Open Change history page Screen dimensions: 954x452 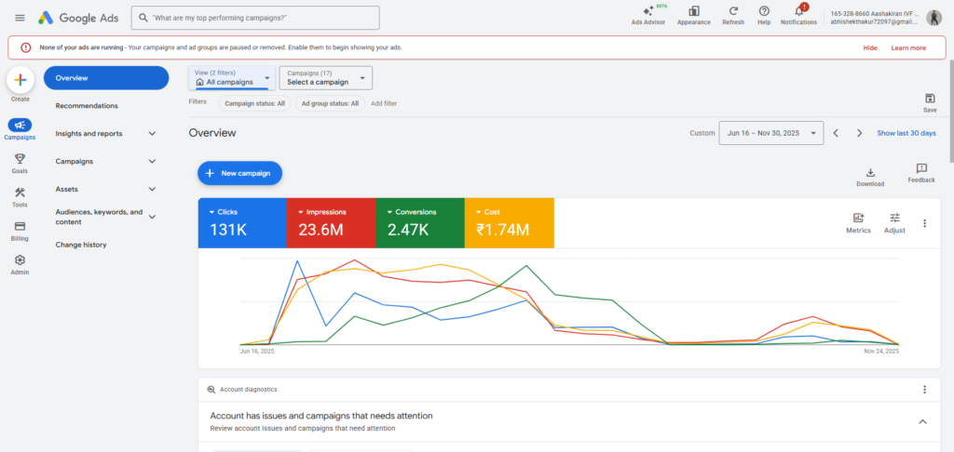pyautogui.click(x=81, y=245)
